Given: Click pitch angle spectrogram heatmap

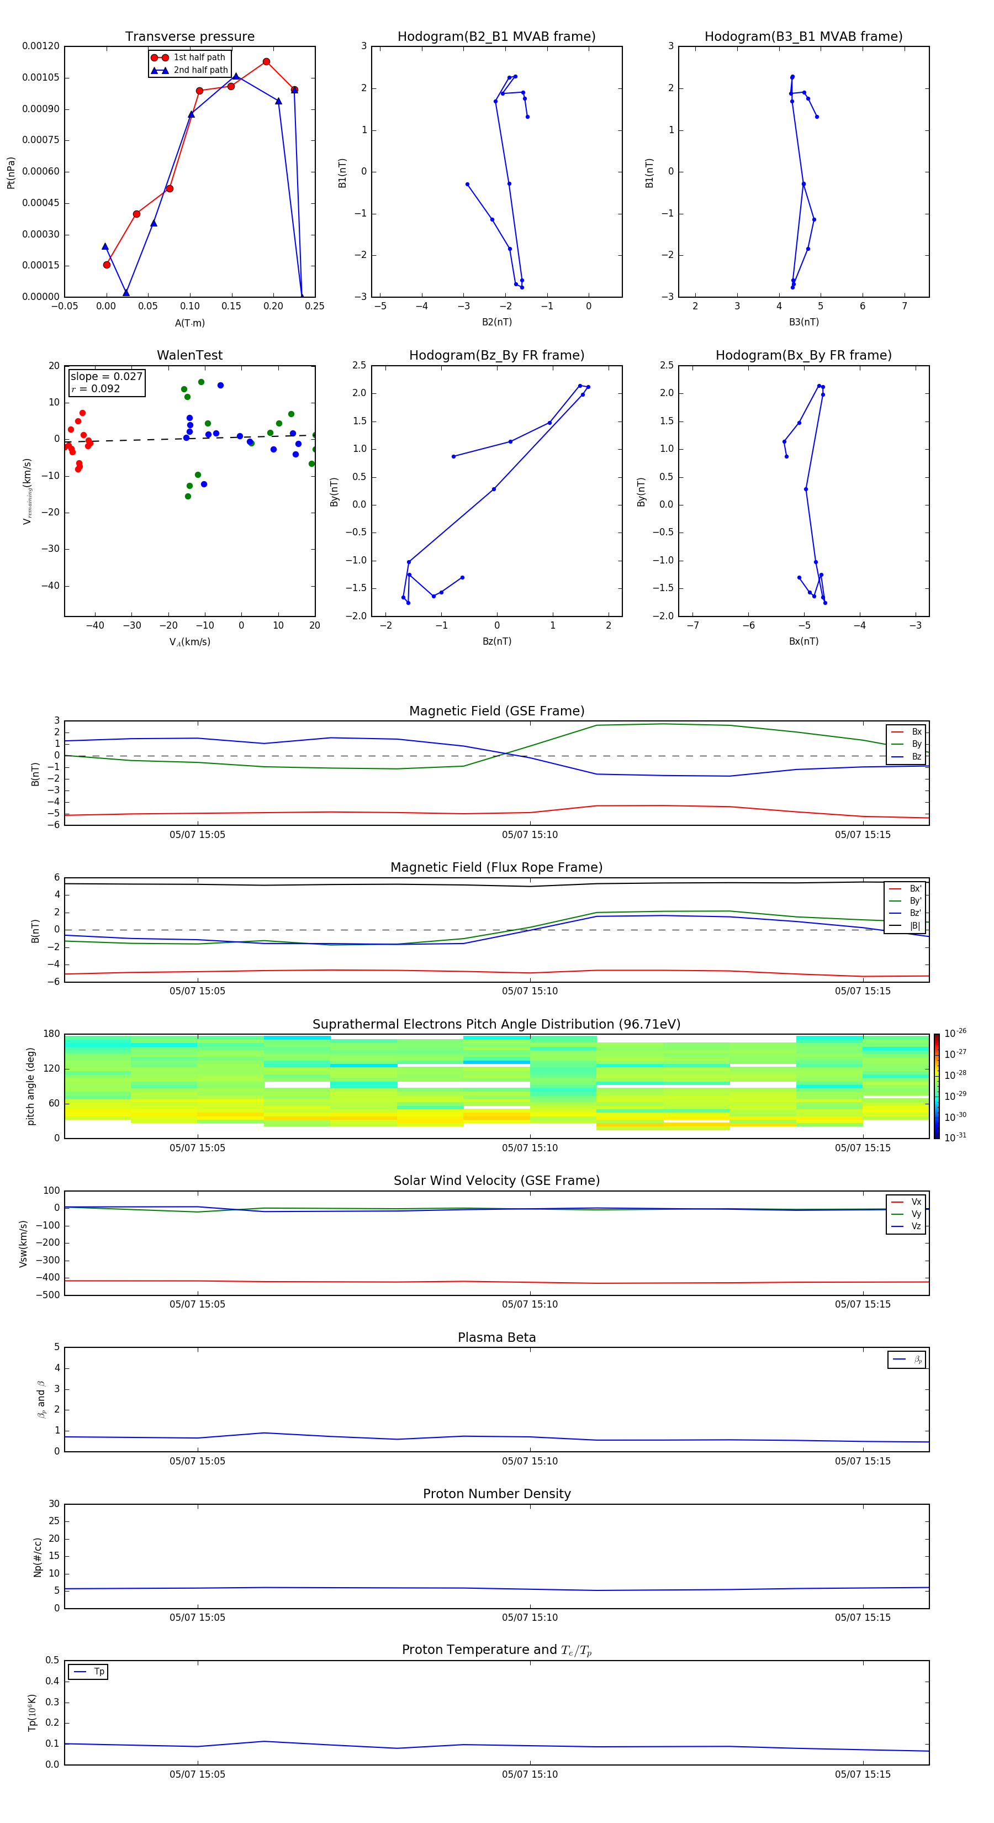Looking at the screenshot, I should tap(496, 1086).
